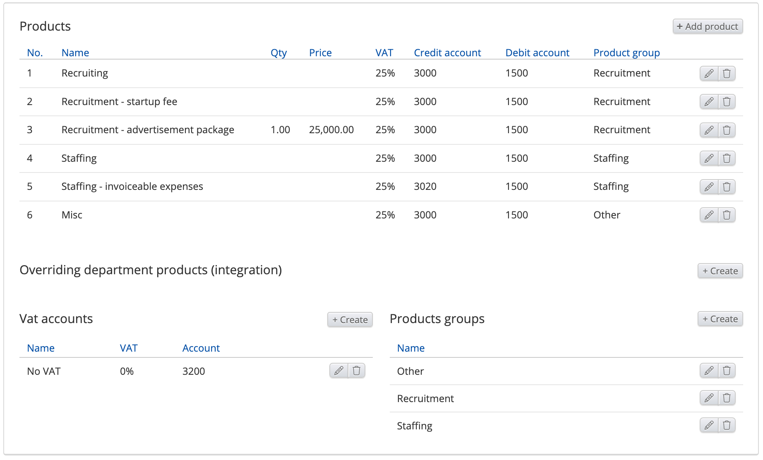Edit the No VAT account

[x=338, y=371]
